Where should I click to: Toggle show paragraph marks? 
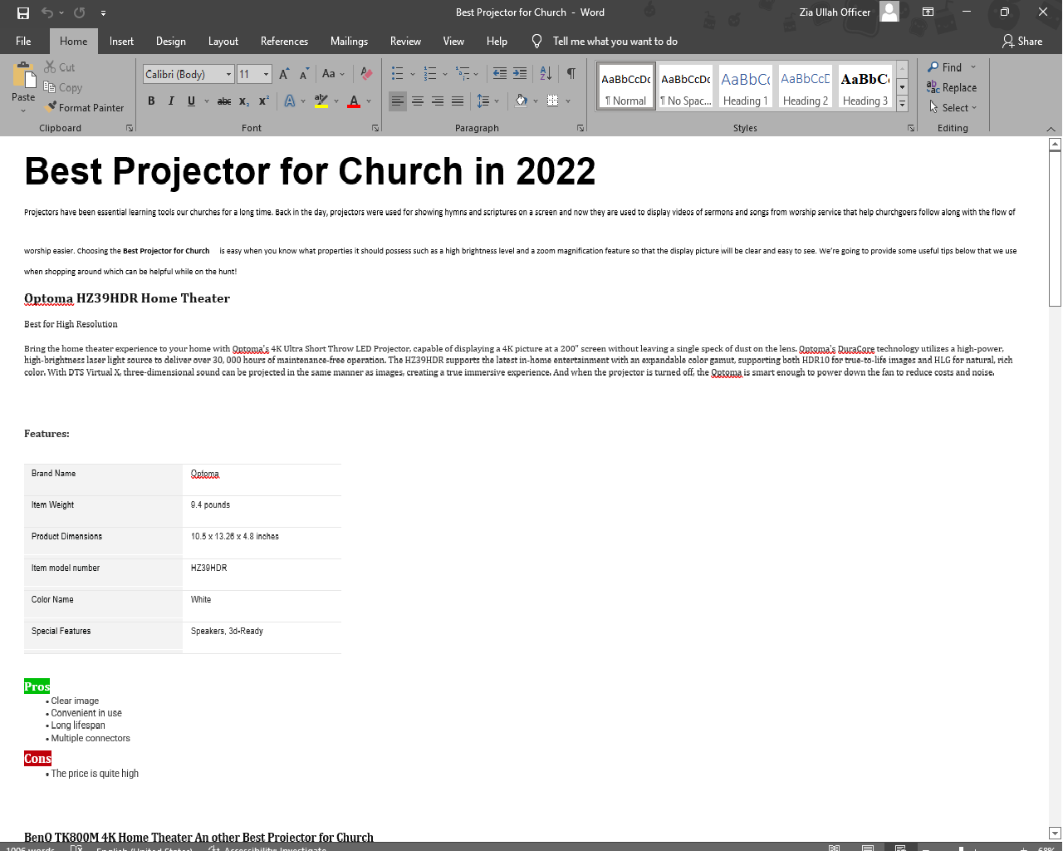tap(571, 74)
